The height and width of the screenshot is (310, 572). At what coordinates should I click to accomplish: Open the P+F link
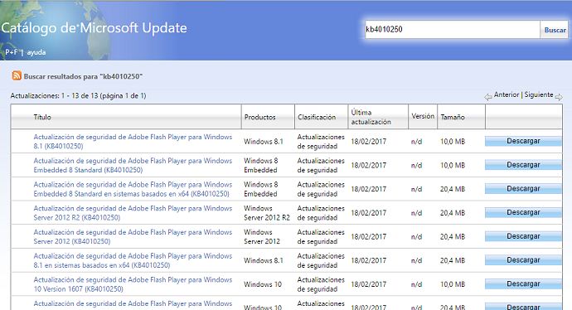[x=12, y=51]
